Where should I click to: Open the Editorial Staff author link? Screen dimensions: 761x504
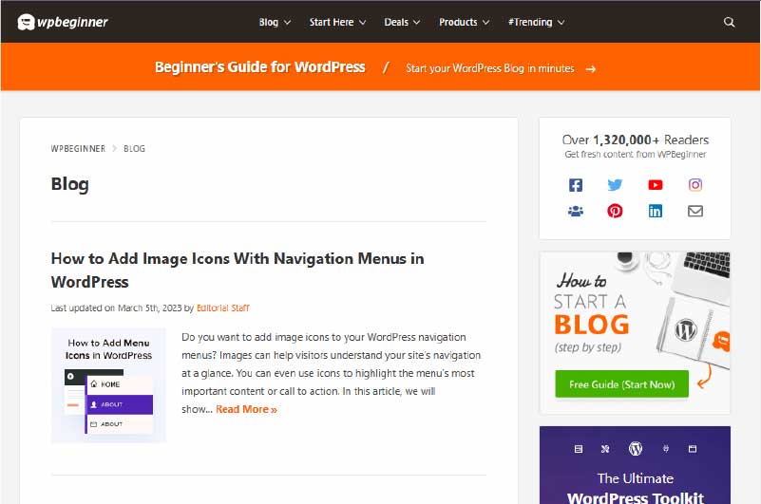[222, 308]
